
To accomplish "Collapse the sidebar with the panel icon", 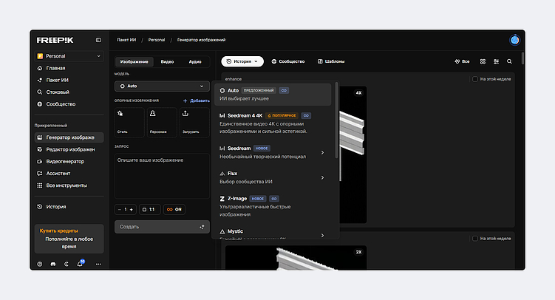I will tap(98, 40).
